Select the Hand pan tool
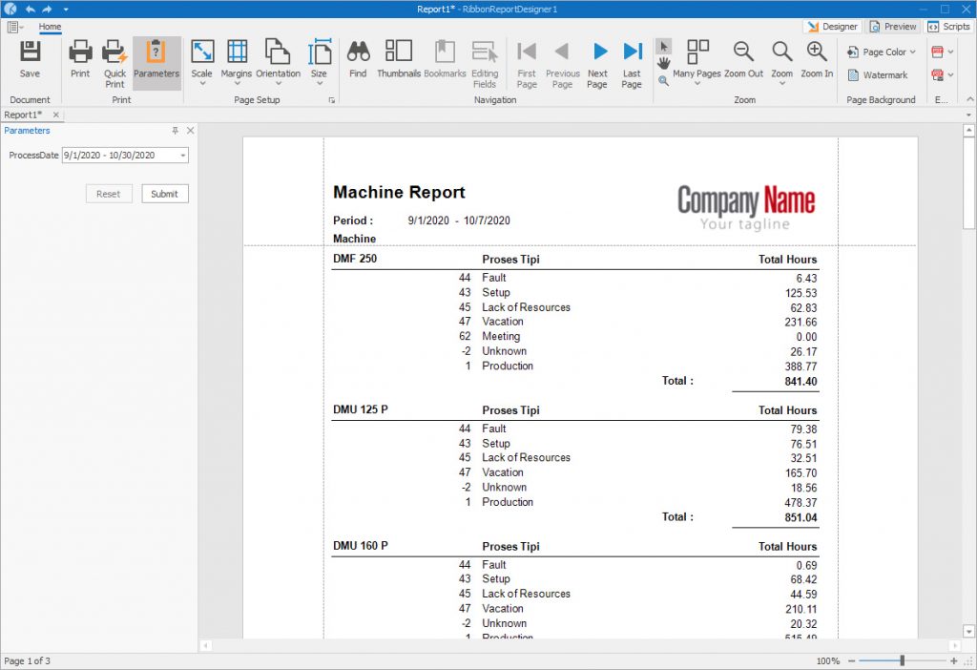The height and width of the screenshot is (670, 977). point(664,64)
